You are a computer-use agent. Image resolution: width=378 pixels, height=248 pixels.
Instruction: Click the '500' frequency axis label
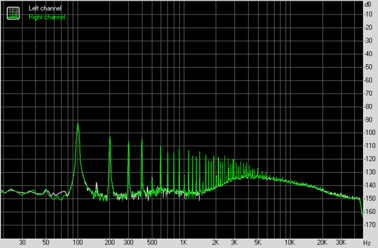152,242
